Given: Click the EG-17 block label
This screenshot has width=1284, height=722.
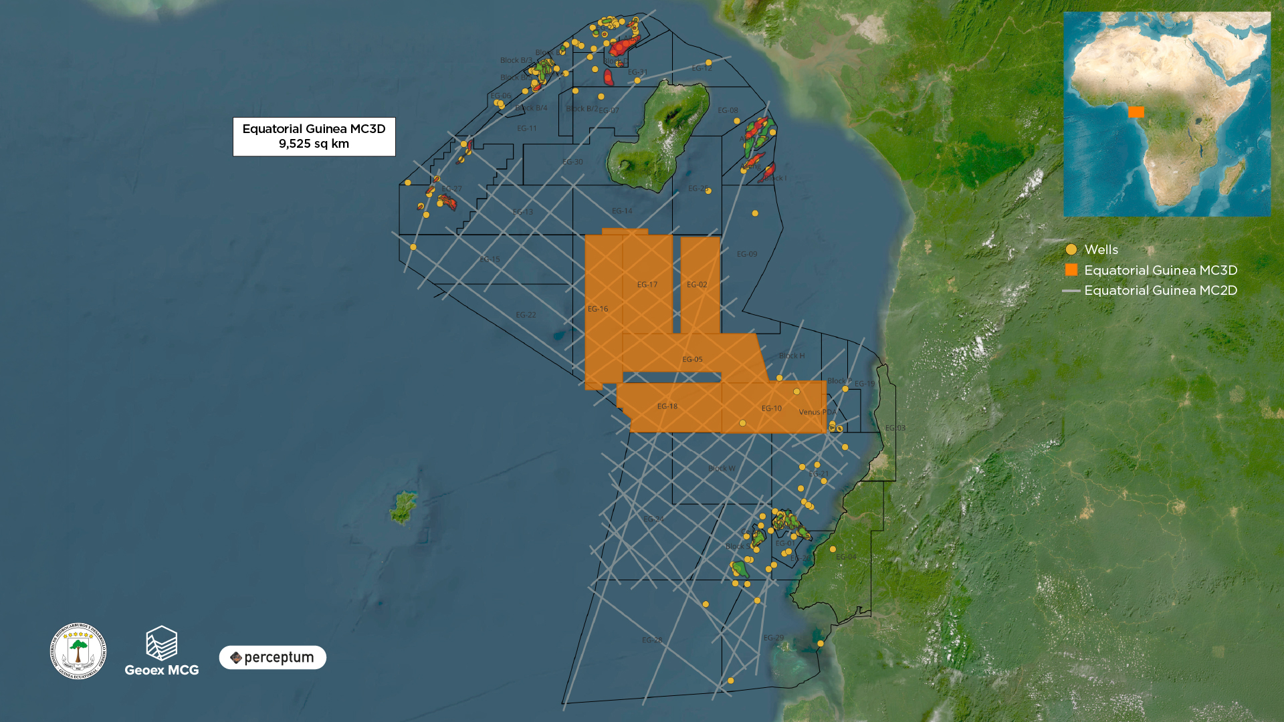Looking at the screenshot, I should [647, 285].
